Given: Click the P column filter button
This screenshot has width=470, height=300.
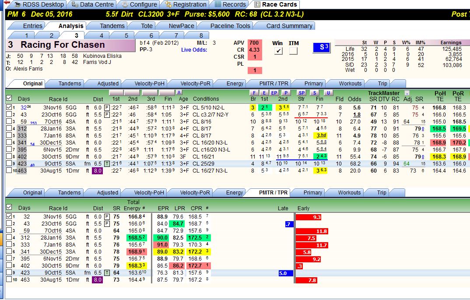Looking at the screenshot, I should [286, 93].
